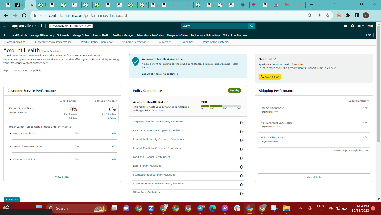Open Chargeback Claims in the nav bar
The height and width of the screenshot is (215, 381).
tap(177, 35)
